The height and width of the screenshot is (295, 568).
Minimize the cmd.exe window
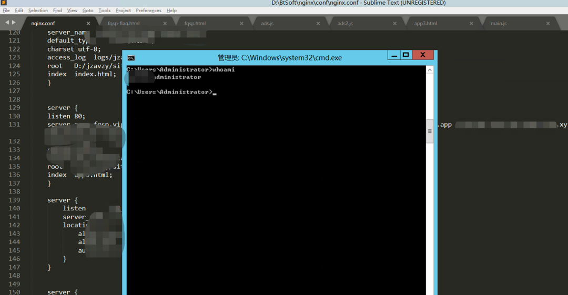point(394,55)
